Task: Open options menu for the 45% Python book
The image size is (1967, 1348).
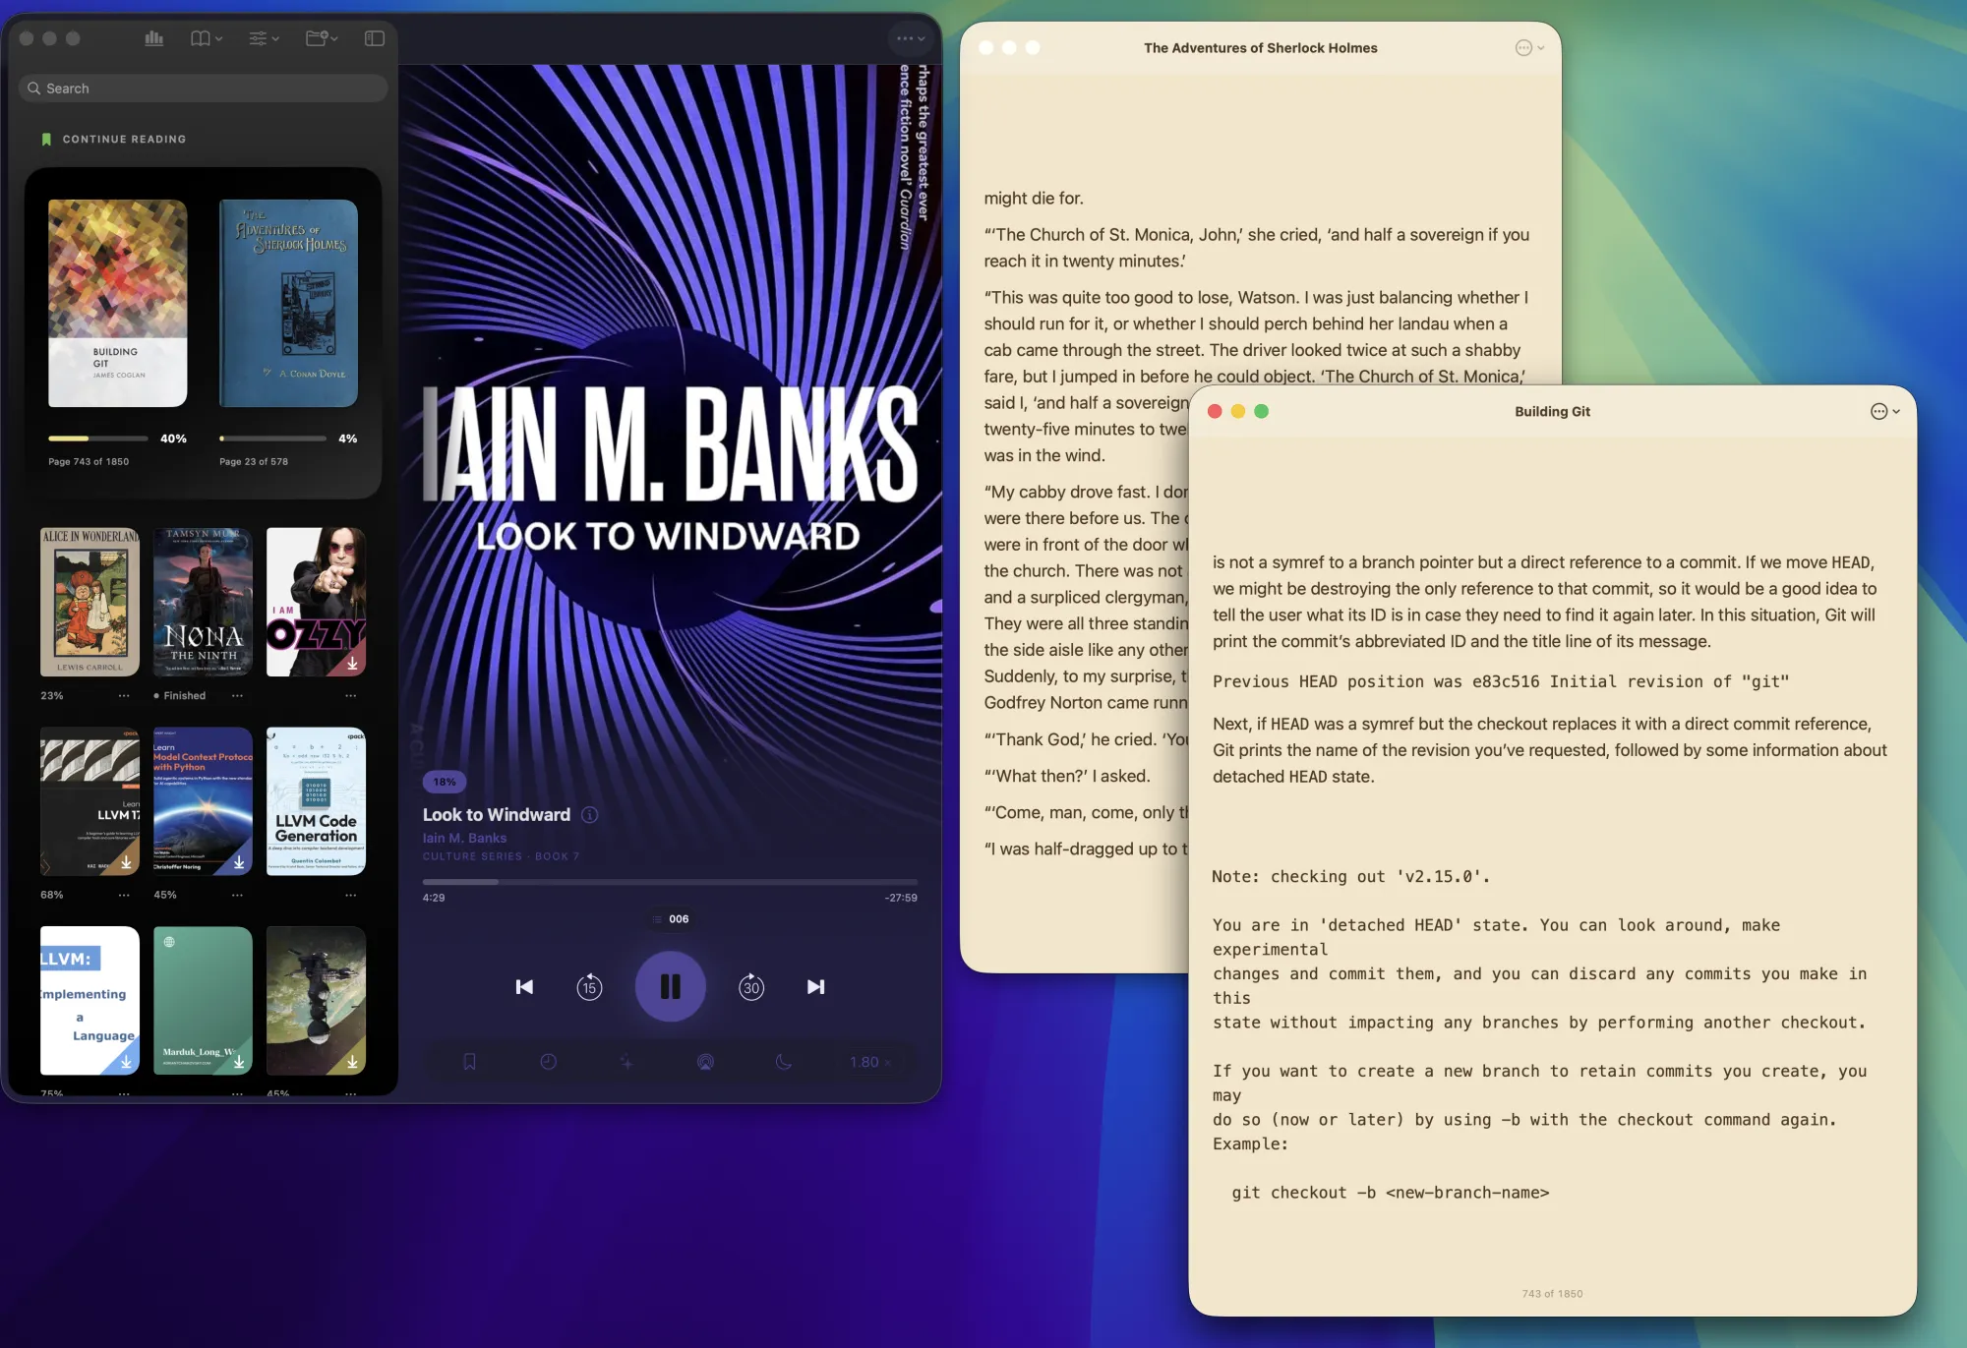Action: [x=237, y=896]
